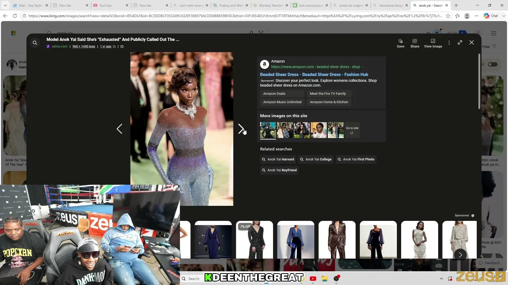Open the 7% Off sequin jumpsuit product
The width and height of the screenshot is (508, 285).
tap(254, 240)
